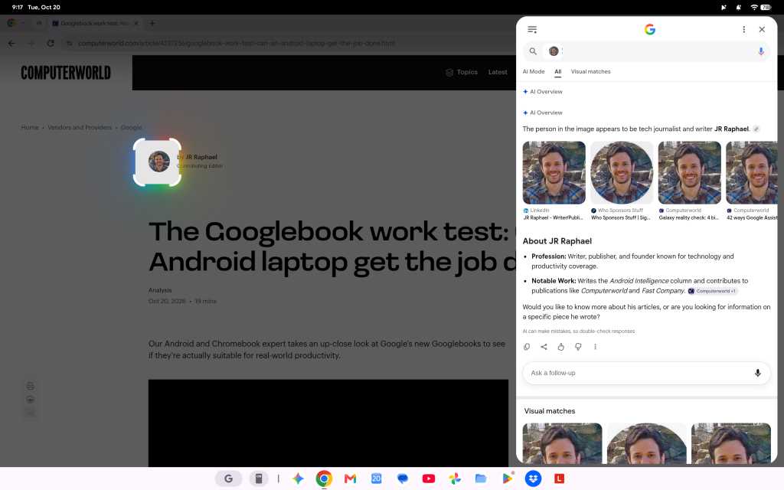784x490 pixels.
Task: Open Gmail from the taskbar
Action: click(350, 479)
